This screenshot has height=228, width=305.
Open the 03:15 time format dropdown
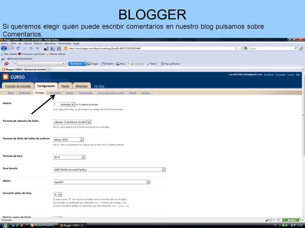[x=69, y=157]
